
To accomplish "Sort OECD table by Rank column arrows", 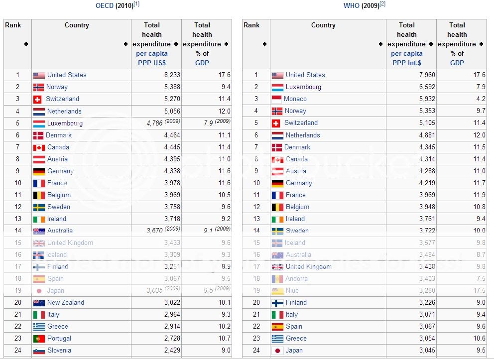I will 26,44.
